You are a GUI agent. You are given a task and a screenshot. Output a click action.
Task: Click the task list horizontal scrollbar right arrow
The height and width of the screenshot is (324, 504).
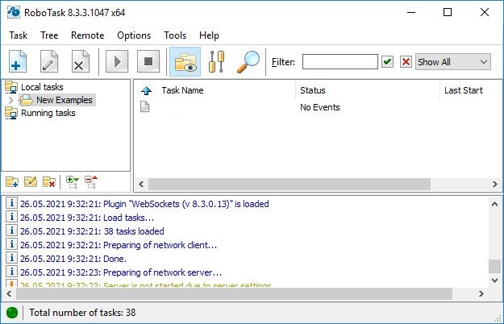click(495, 185)
